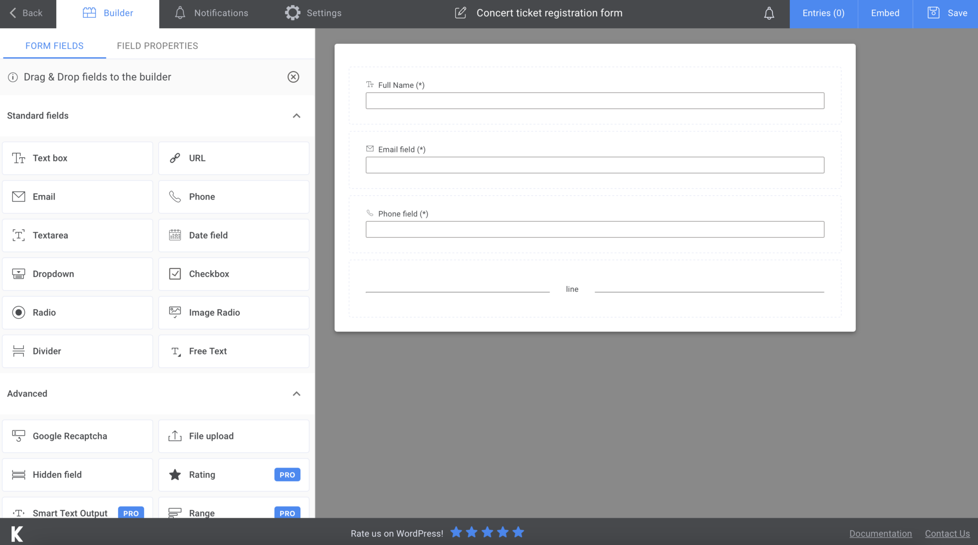Select the Phone field icon
The width and height of the screenshot is (978, 545).
pyautogui.click(x=175, y=196)
